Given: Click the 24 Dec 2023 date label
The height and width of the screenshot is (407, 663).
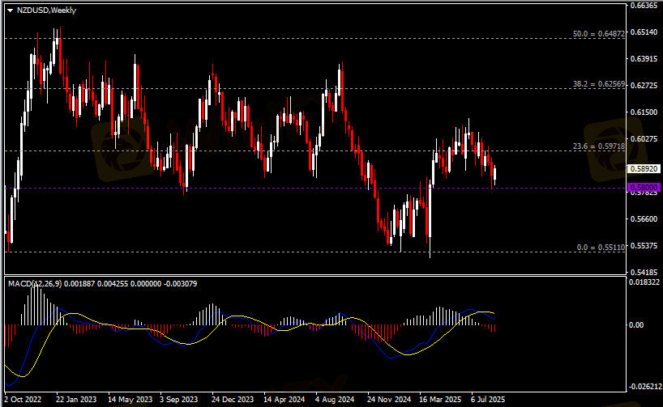Looking at the screenshot, I should click(233, 400).
